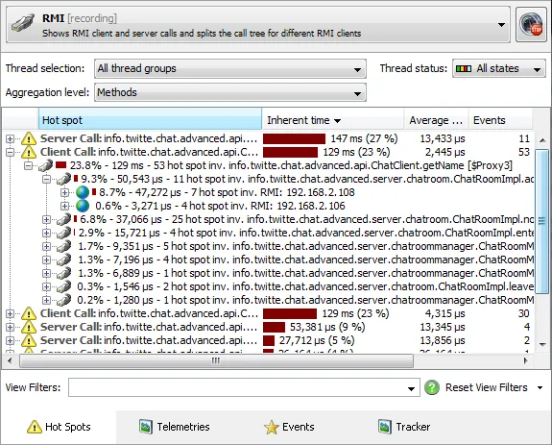Screen dimensions: 552x445
Task: Switch to the Telemetries tab
Action: click(175, 427)
